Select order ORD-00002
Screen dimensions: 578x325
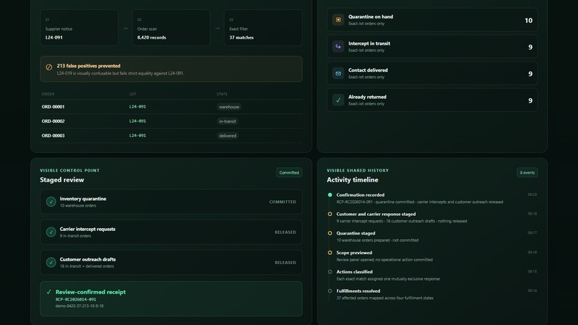point(53,121)
